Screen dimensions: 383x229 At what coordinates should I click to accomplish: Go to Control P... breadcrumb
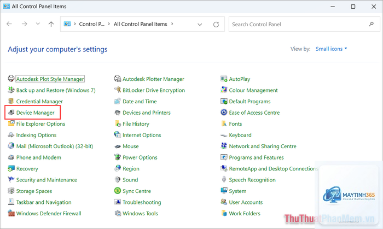pyautogui.click(x=91, y=24)
